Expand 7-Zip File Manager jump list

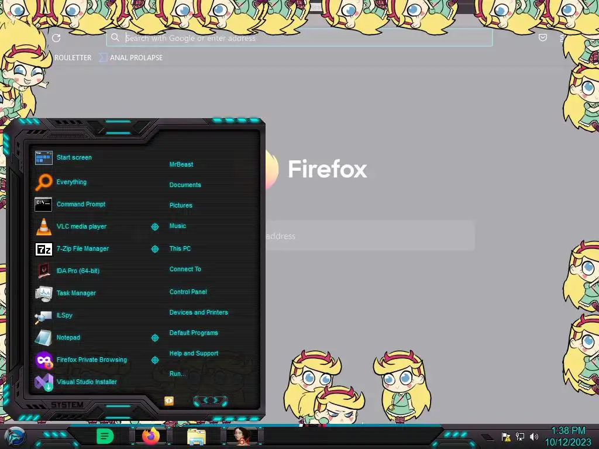[x=154, y=249]
